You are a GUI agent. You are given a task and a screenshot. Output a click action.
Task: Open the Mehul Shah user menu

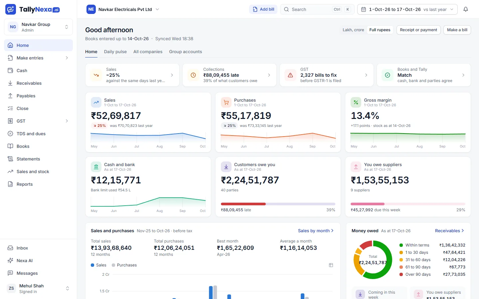point(39,288)
